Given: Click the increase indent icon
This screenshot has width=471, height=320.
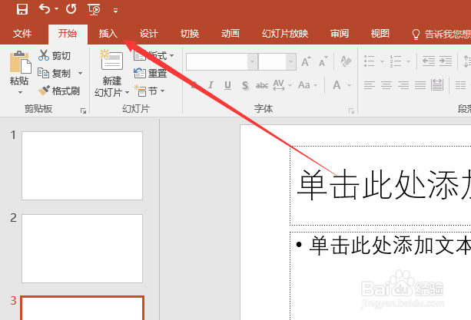Looking at the screenshot, I should tap(446, 61).
